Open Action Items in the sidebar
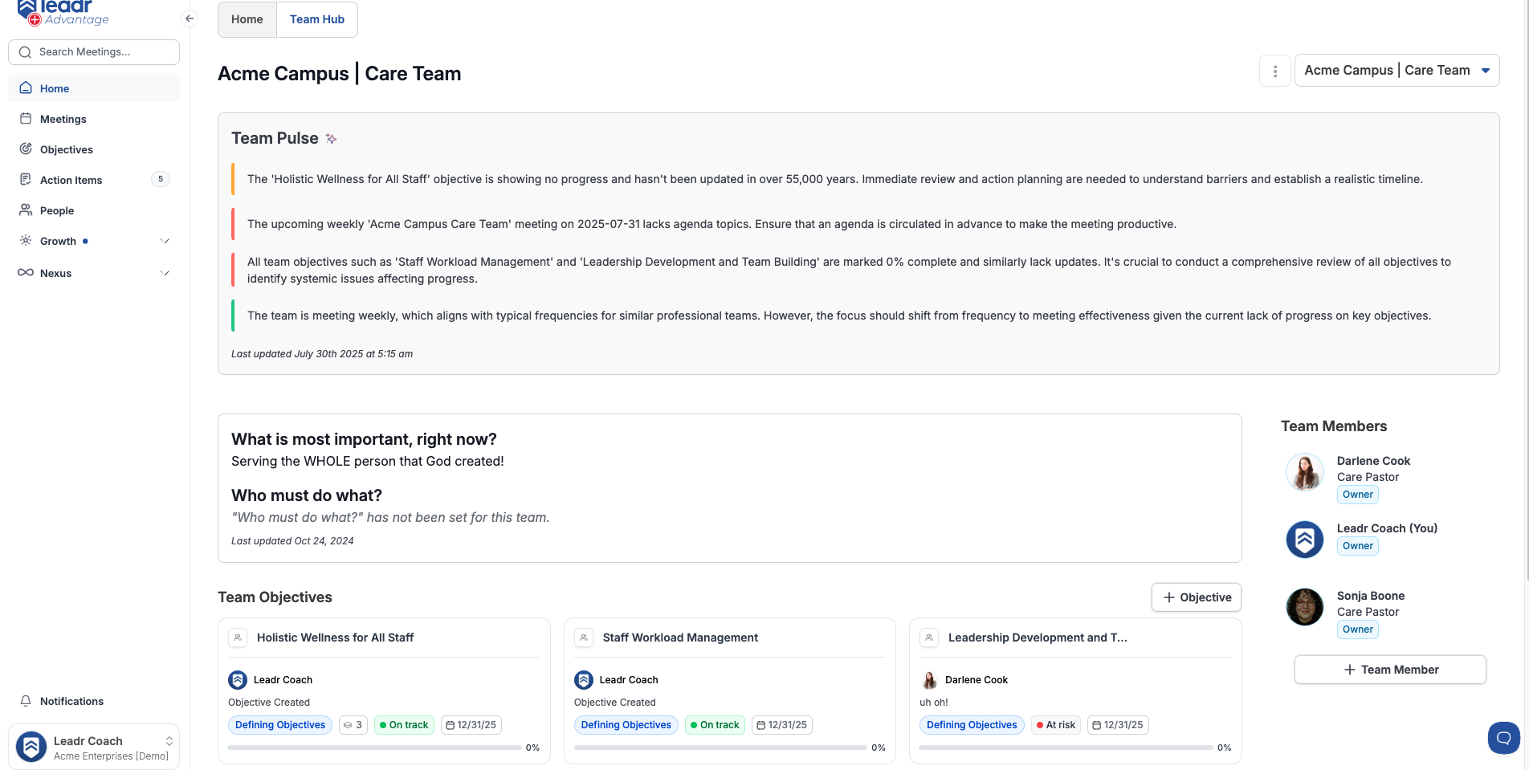Image resolution: width=1529 pixels, height=770 pixels. [94, 180]
